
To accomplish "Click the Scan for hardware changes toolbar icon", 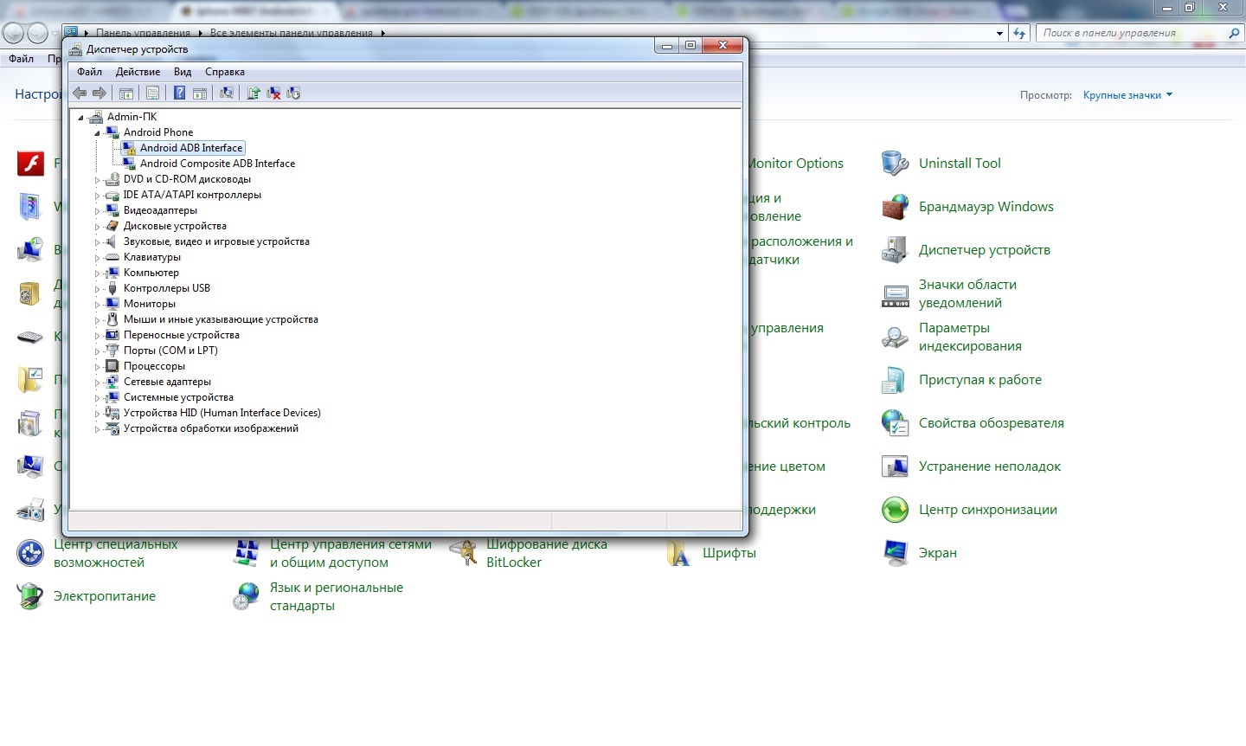I will coord(227,93).
